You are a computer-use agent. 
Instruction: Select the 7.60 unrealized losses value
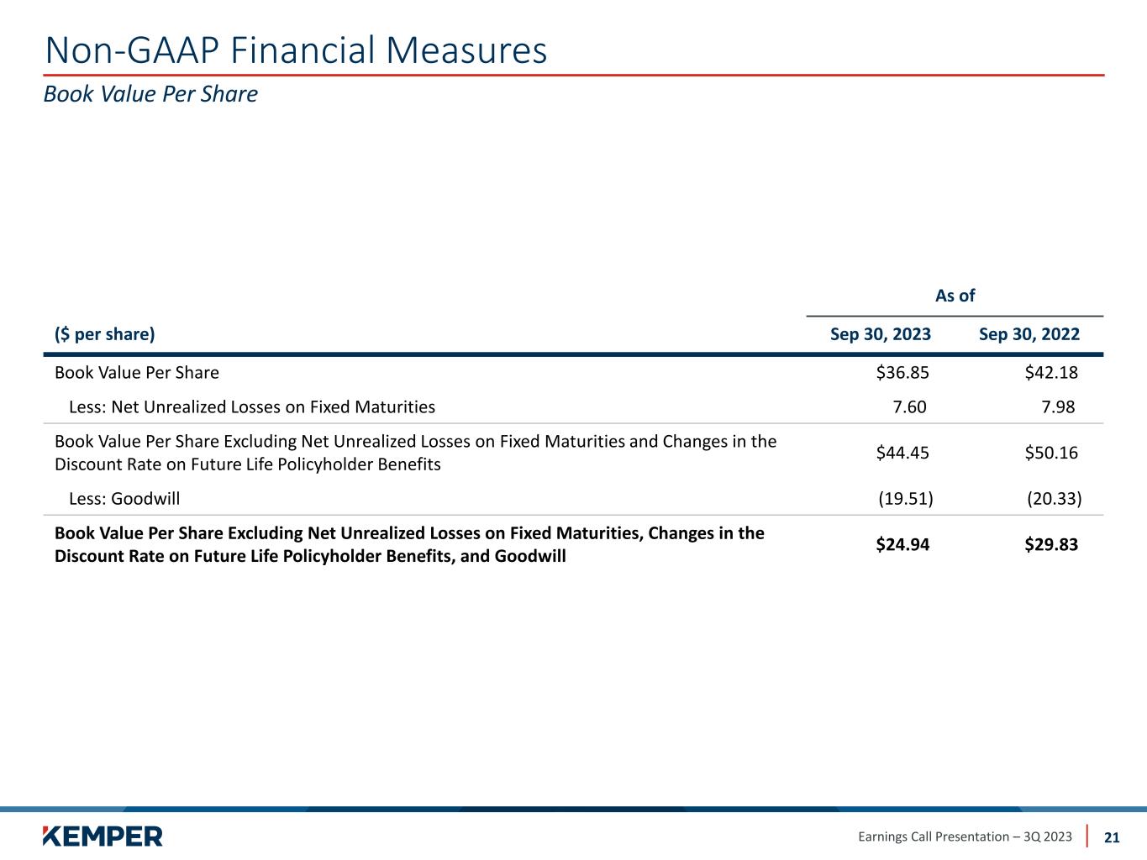click(909, 407)
